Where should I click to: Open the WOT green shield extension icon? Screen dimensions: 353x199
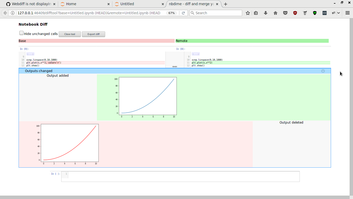click(x=315, y=13)
